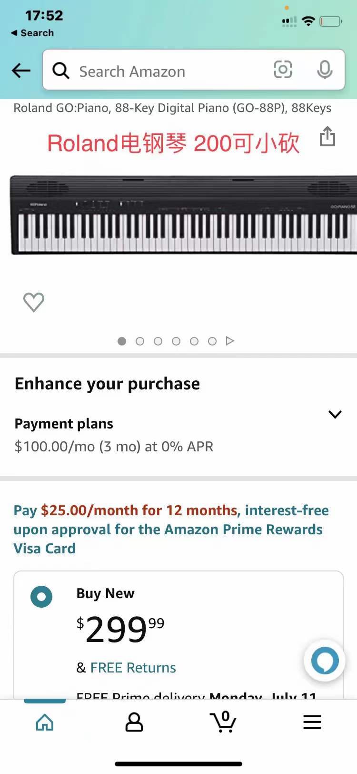
Task: Open camera lens search icon
Action: [x=283, y=70]
